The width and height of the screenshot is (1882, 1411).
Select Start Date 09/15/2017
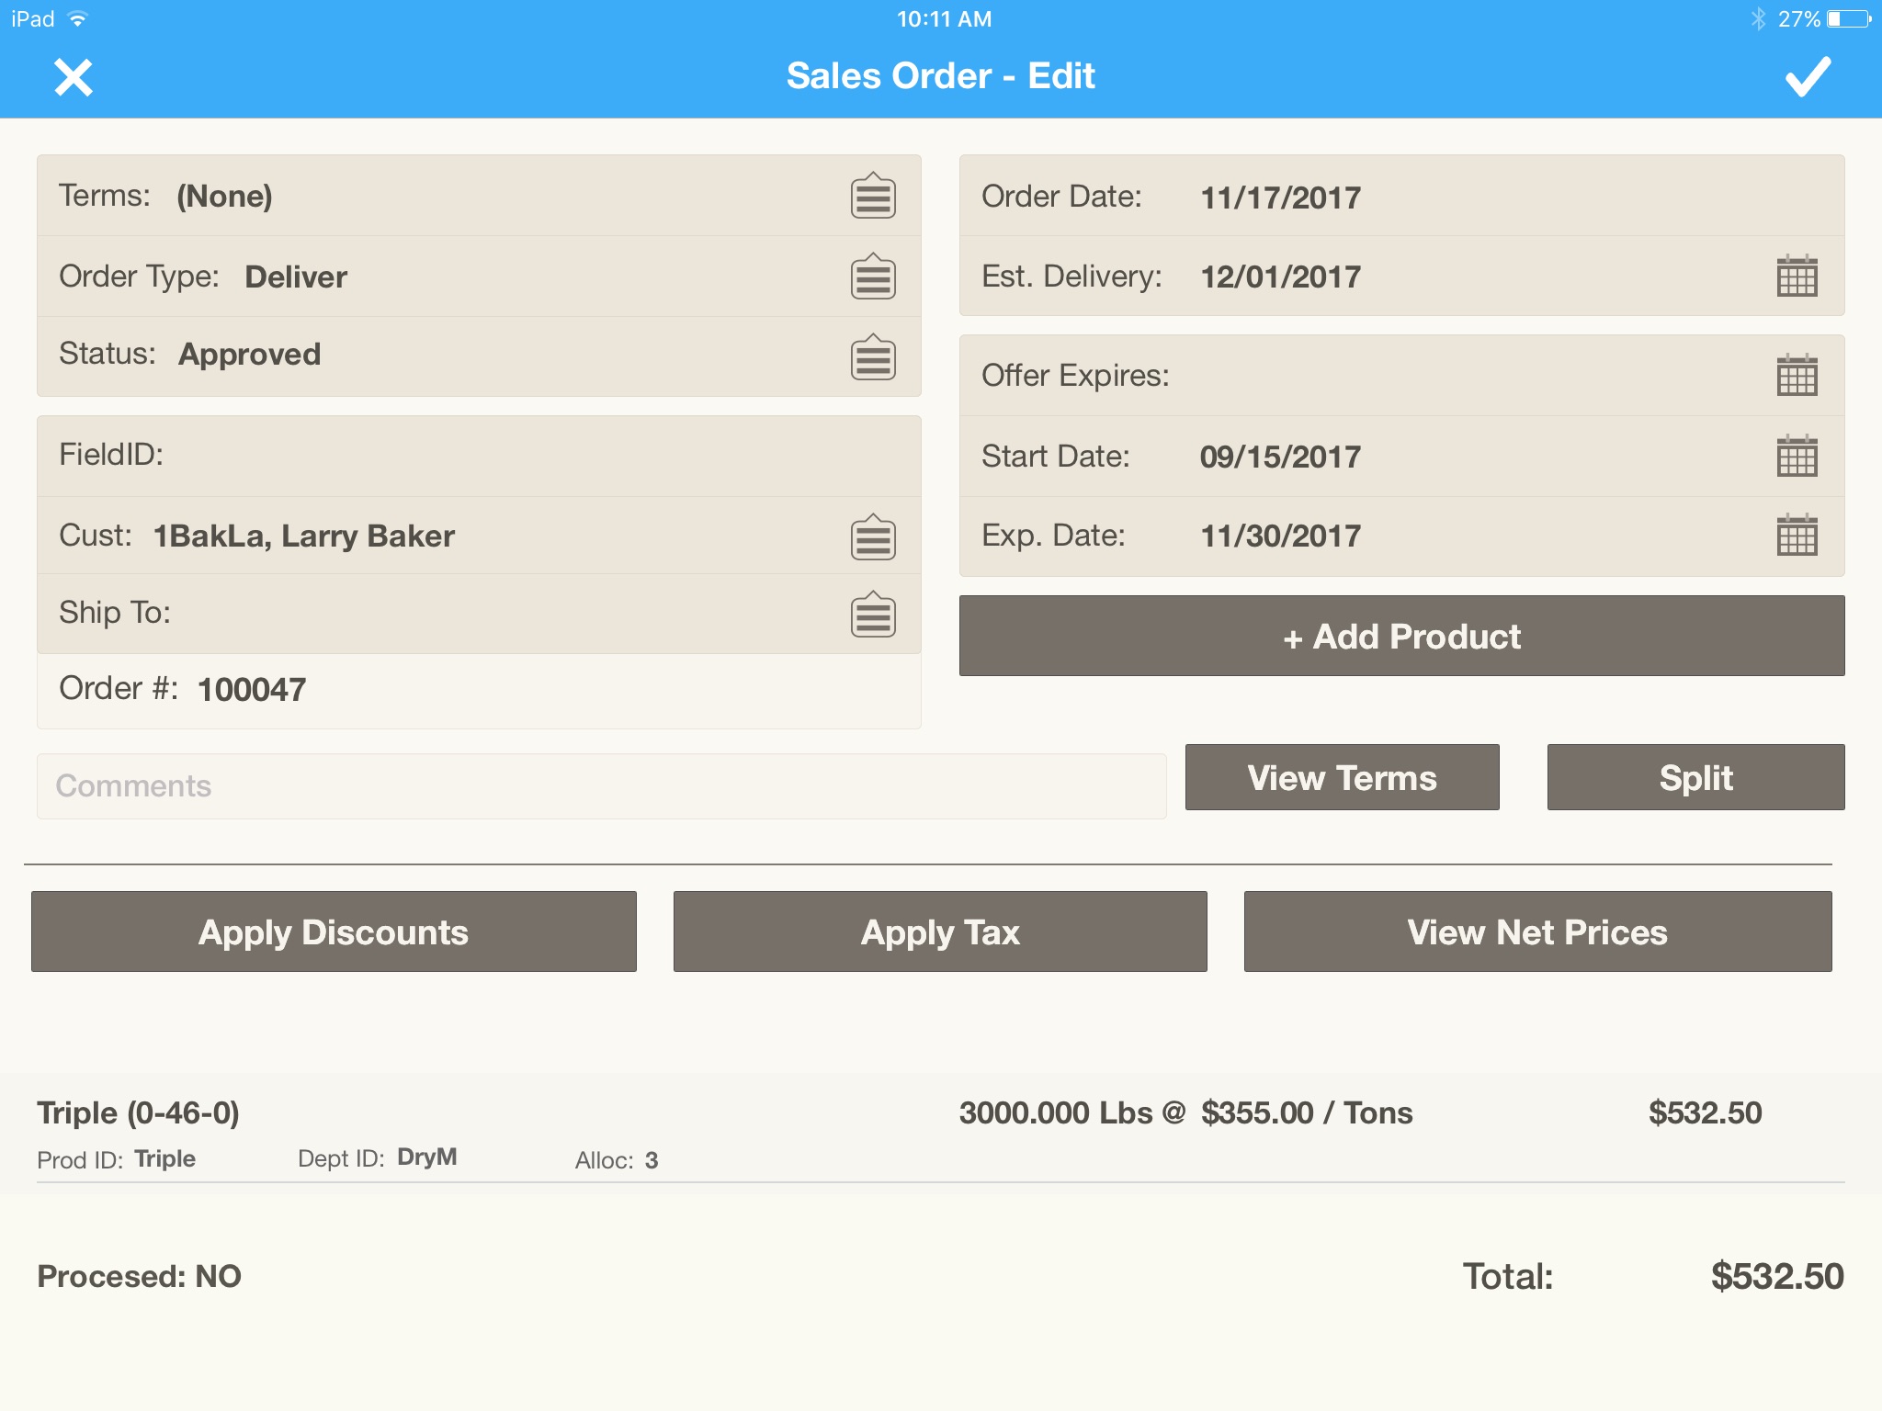(x=1280, y=457)
